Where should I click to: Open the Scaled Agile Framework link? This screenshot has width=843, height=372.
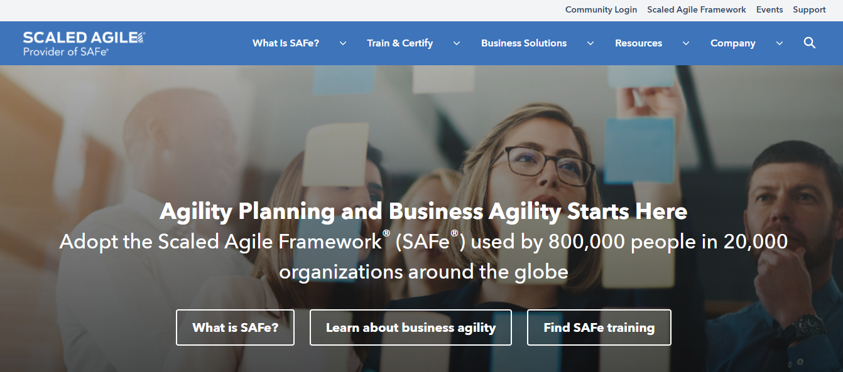696,9
